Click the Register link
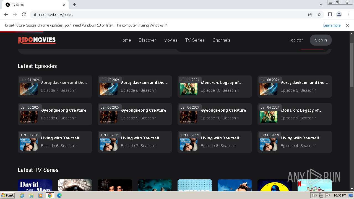The height and width of the screenshot is (199, 354). (296, 40)
